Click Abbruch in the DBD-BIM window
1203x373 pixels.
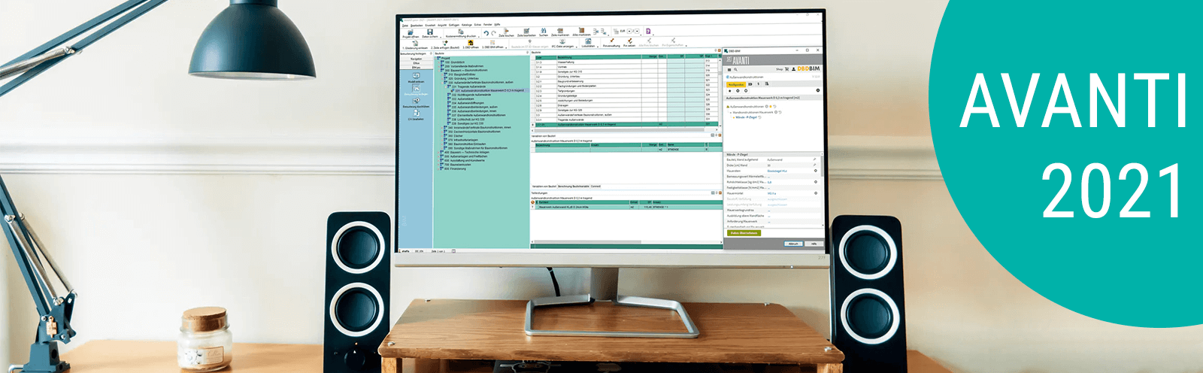793,244
